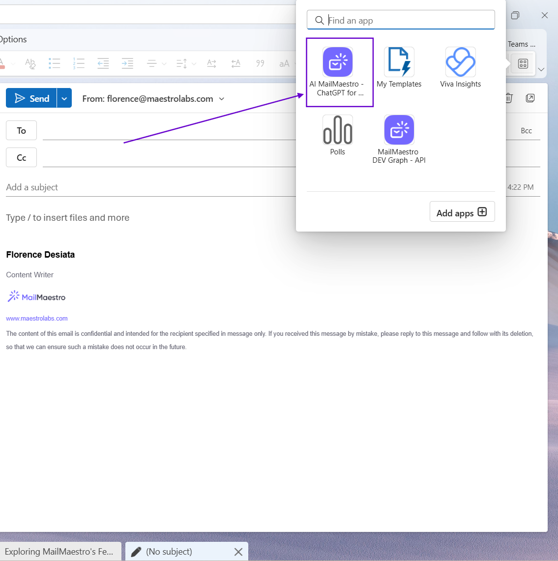Expand the Send options dropdown arrow
The width and height of the screenshot is (558, 561).
[64, 98]
